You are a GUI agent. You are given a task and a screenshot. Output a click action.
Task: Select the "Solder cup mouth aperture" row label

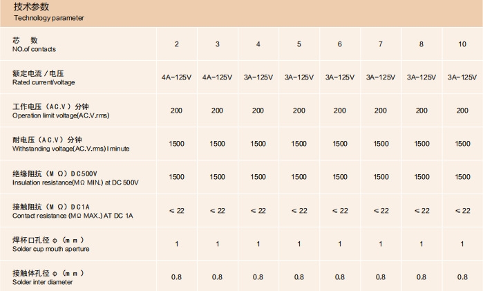[50, 249]
